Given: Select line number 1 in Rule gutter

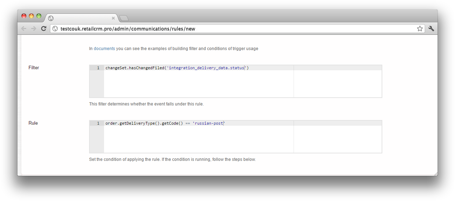Looking at the screenshot, I should point(98,123).
